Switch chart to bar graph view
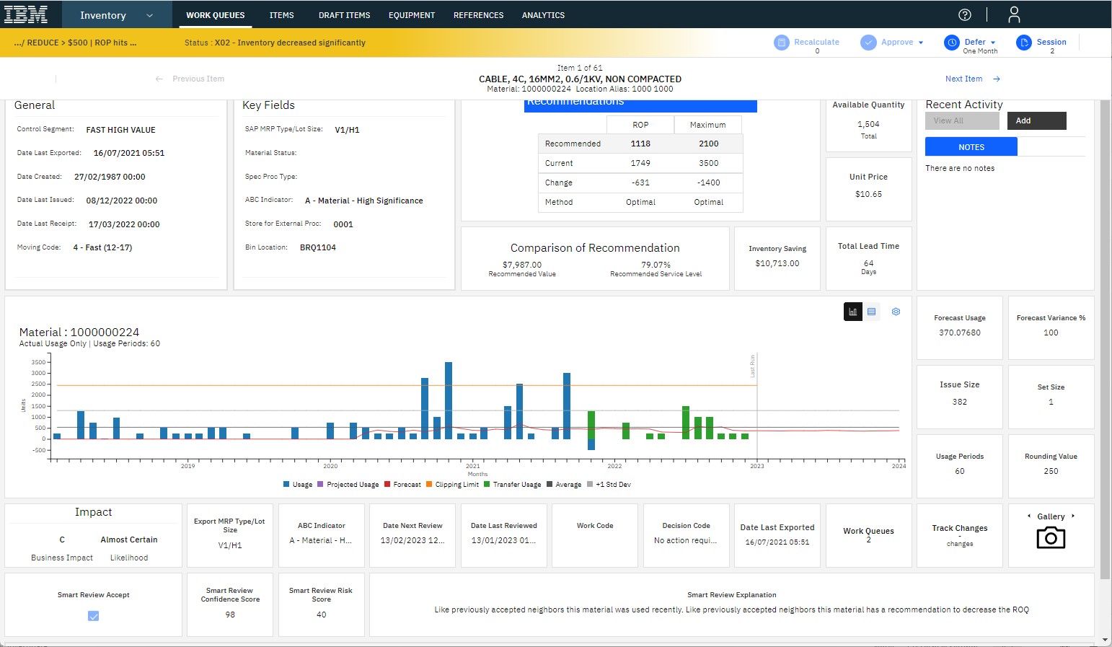Screen dimensions: 1112x647 tap(853, 312)
